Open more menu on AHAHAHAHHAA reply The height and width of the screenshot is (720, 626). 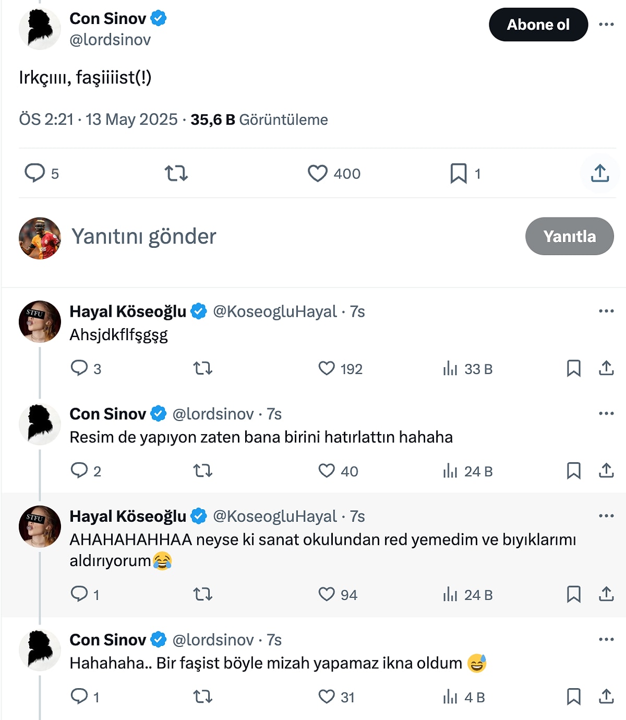click(606, 516)
